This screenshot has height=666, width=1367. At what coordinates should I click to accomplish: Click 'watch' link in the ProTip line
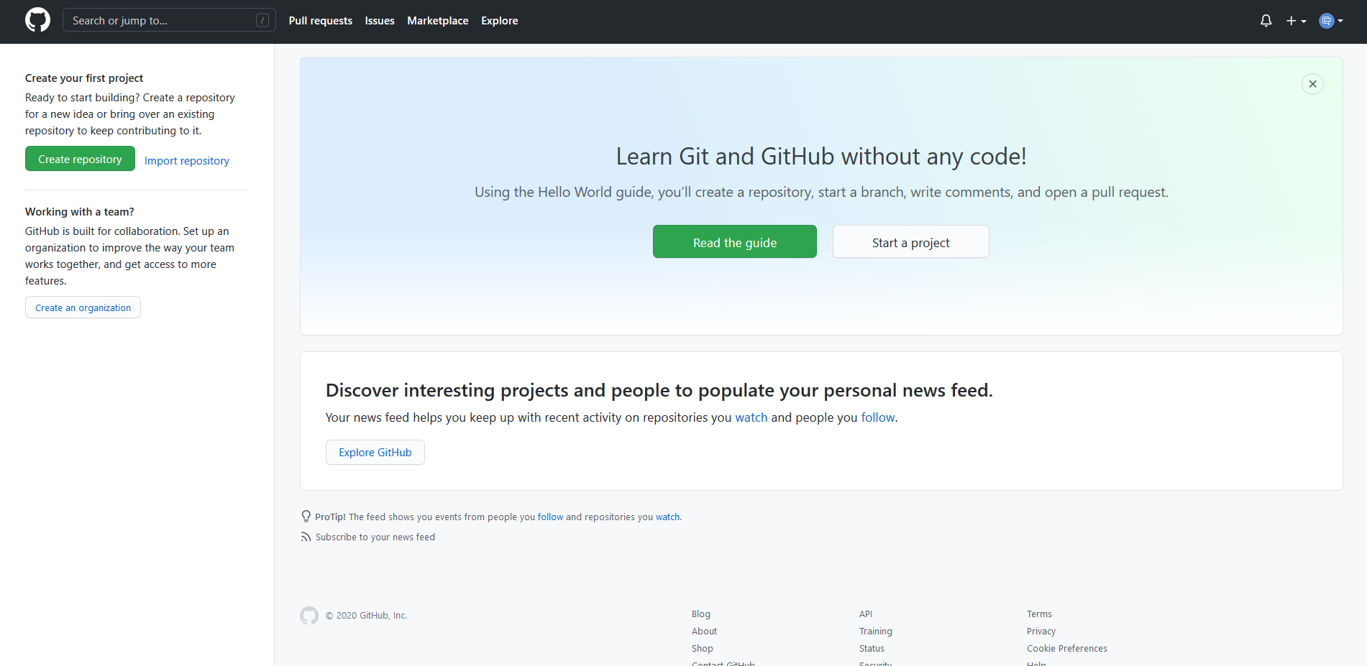[667, 517]
